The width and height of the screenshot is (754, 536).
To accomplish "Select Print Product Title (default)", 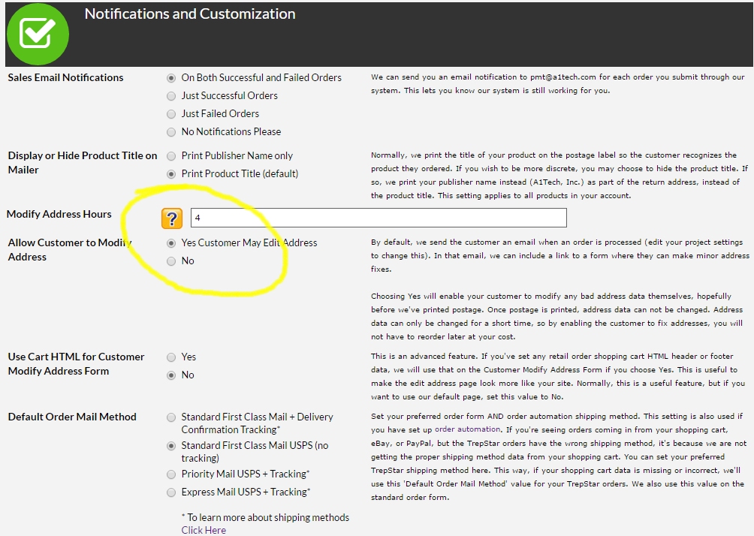I will point(171,174).
